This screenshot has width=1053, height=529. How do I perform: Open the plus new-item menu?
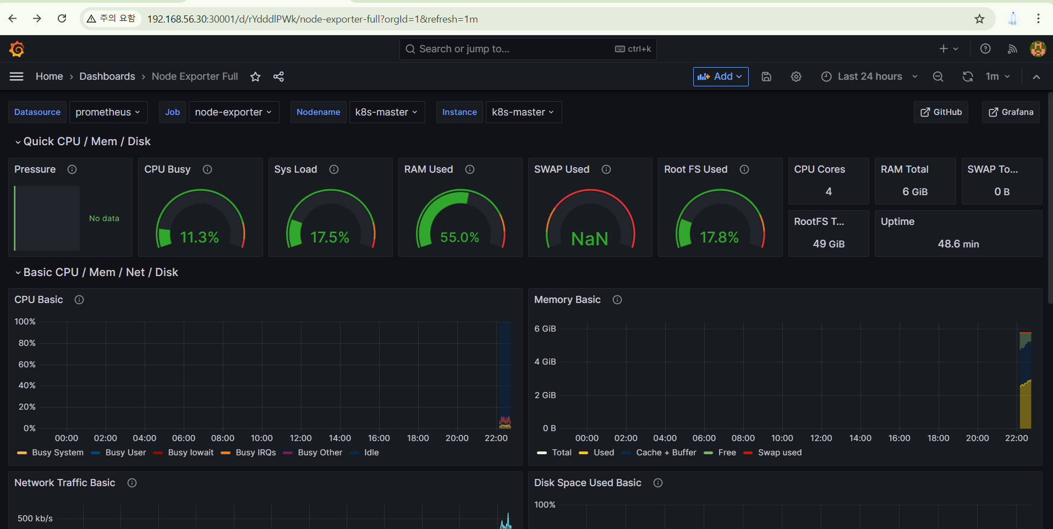(948, 49)
